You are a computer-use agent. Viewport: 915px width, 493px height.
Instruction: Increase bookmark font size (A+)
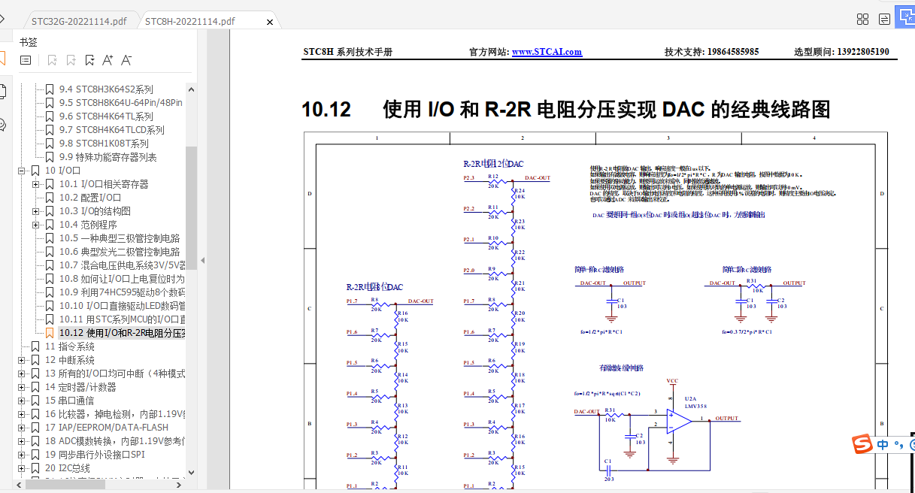(108, 60)
